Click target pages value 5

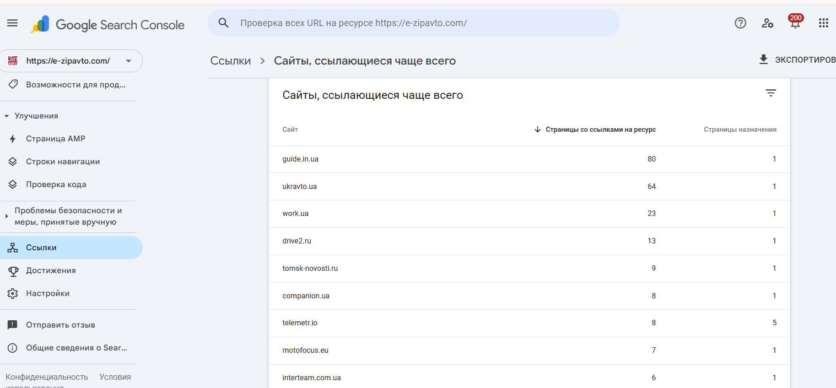point(775,323)
